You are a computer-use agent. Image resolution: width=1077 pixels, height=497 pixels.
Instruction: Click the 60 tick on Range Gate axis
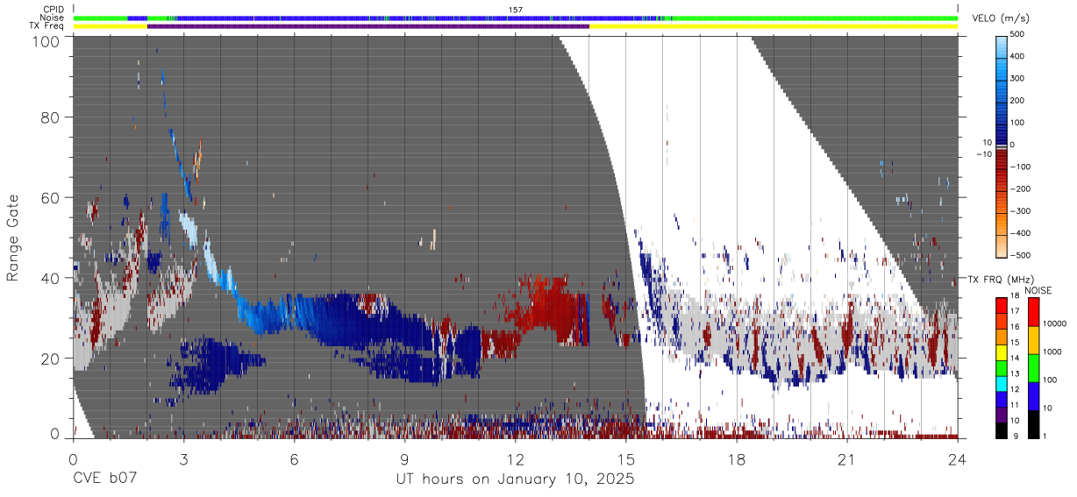(52, 197)
